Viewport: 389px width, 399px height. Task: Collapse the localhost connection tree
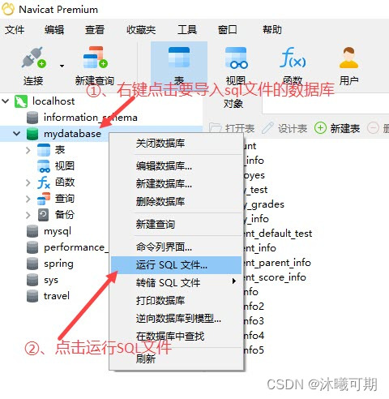pos(6,101)
